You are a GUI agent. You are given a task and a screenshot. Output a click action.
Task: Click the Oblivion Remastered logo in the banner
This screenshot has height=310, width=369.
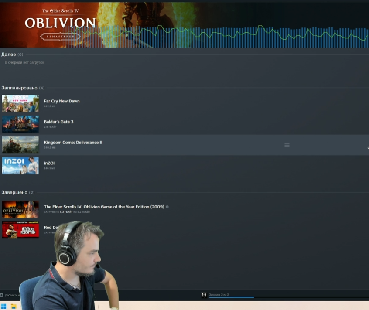[60, 25]
